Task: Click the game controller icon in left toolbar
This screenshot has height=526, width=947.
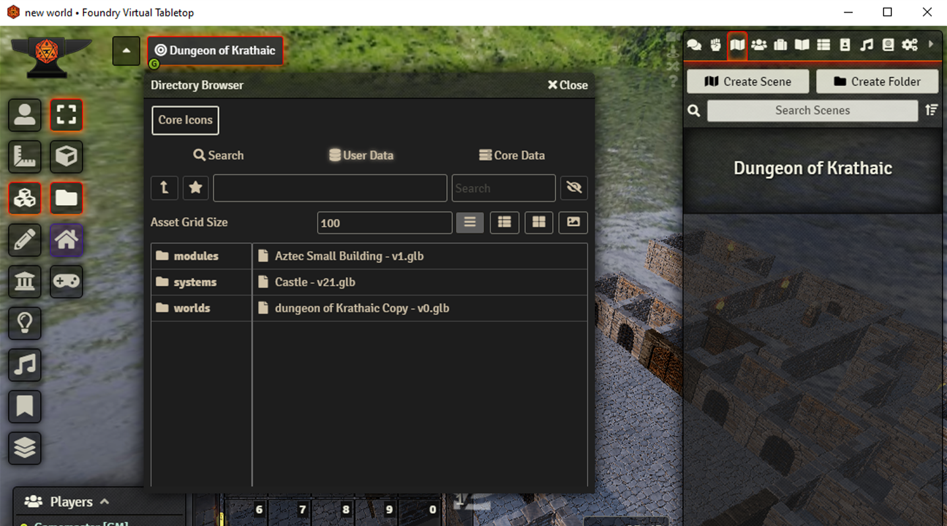Action: point(66,281)
